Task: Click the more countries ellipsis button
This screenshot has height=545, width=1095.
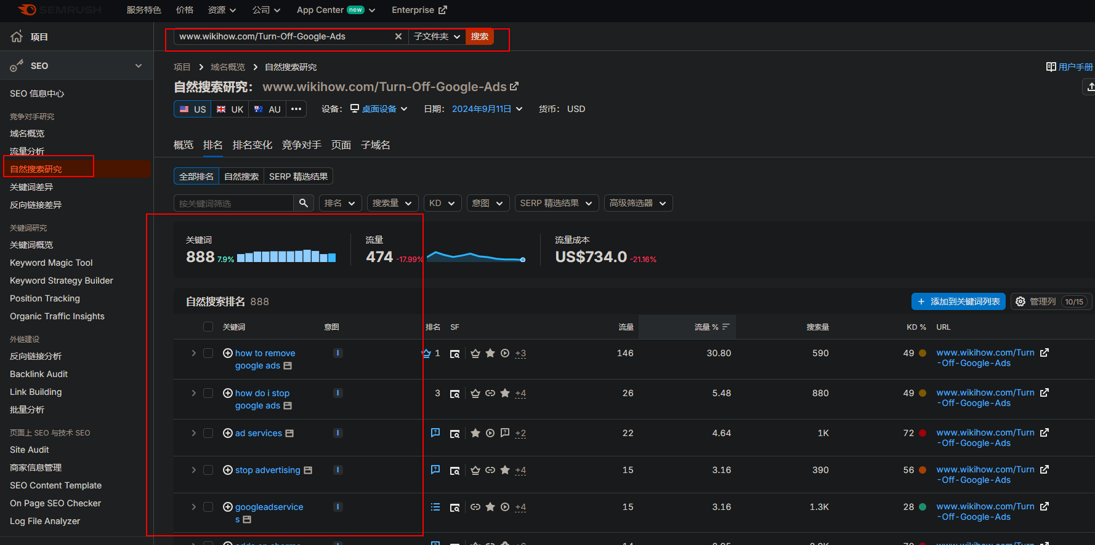Action: (x=296, y=109)
